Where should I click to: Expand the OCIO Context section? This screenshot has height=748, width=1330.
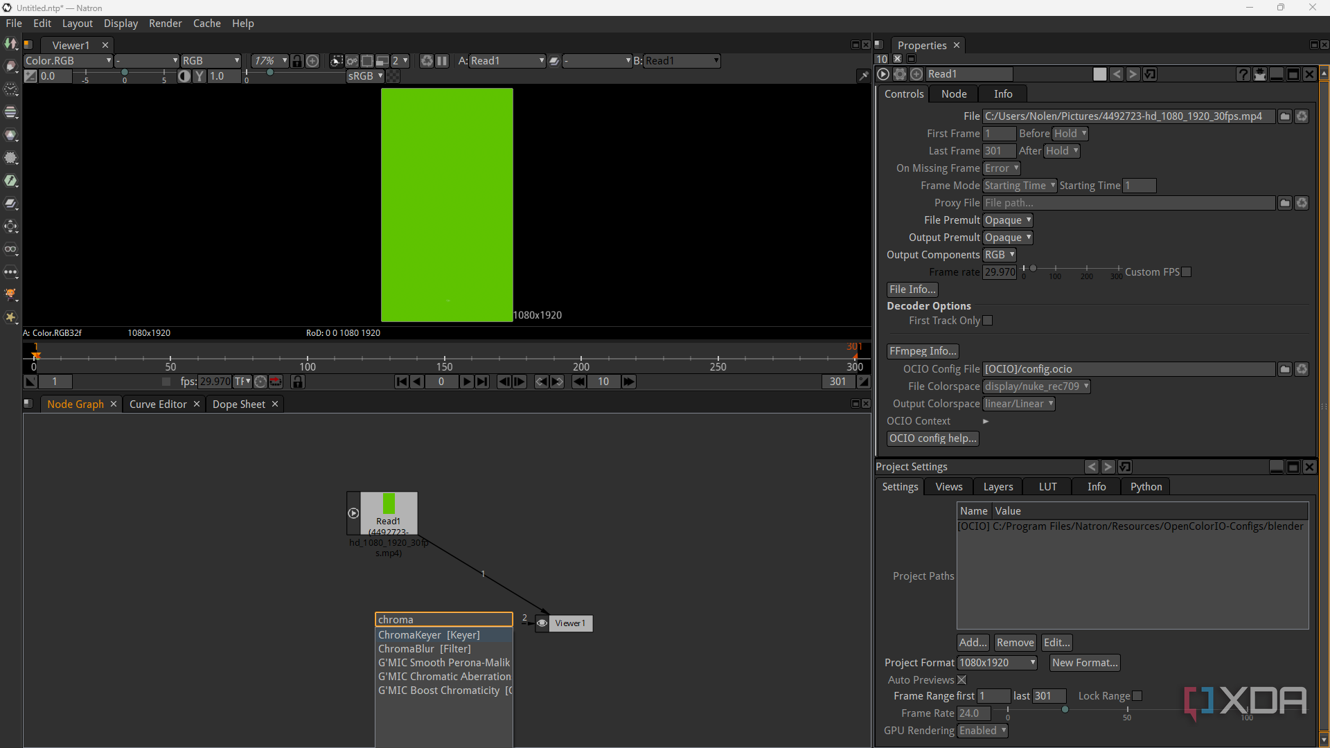(985, 421)
